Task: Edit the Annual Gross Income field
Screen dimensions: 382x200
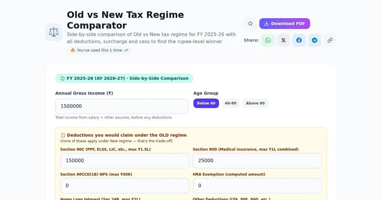Action: (x=122, y=106)
